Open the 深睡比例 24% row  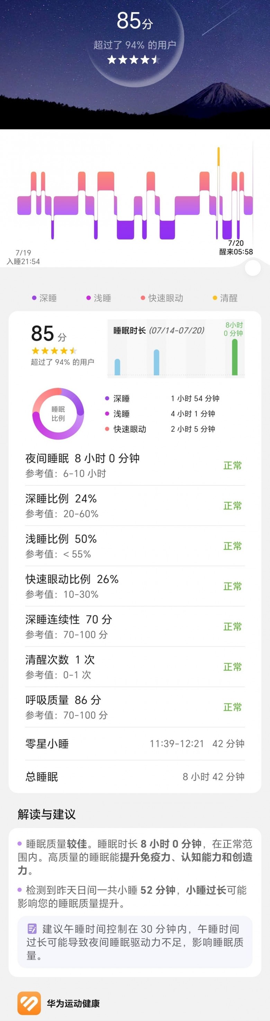(x=135, y=506)
